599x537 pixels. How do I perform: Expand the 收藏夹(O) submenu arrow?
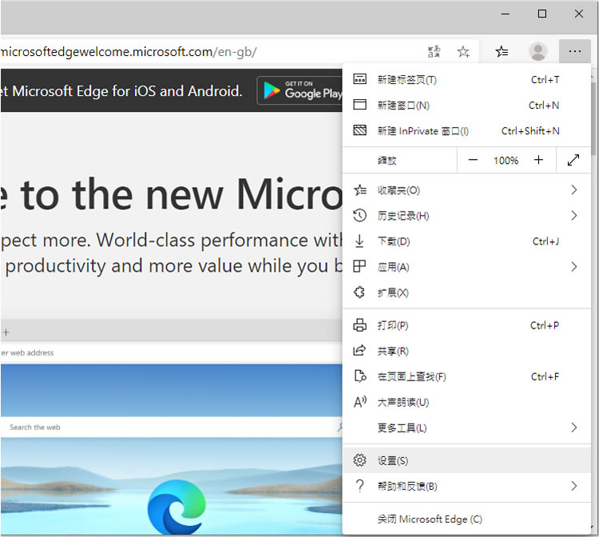click(573, 190)
